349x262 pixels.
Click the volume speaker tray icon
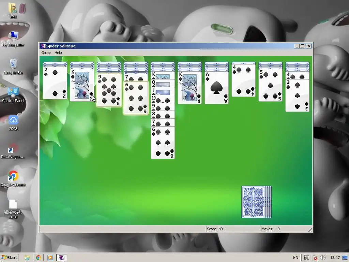(322, 258)
